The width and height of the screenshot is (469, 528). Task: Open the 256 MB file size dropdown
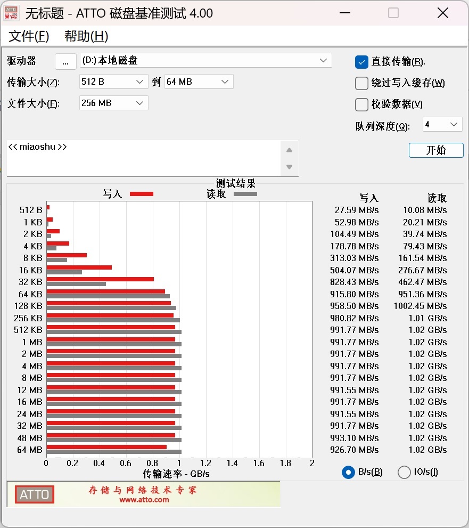point(114,103)
